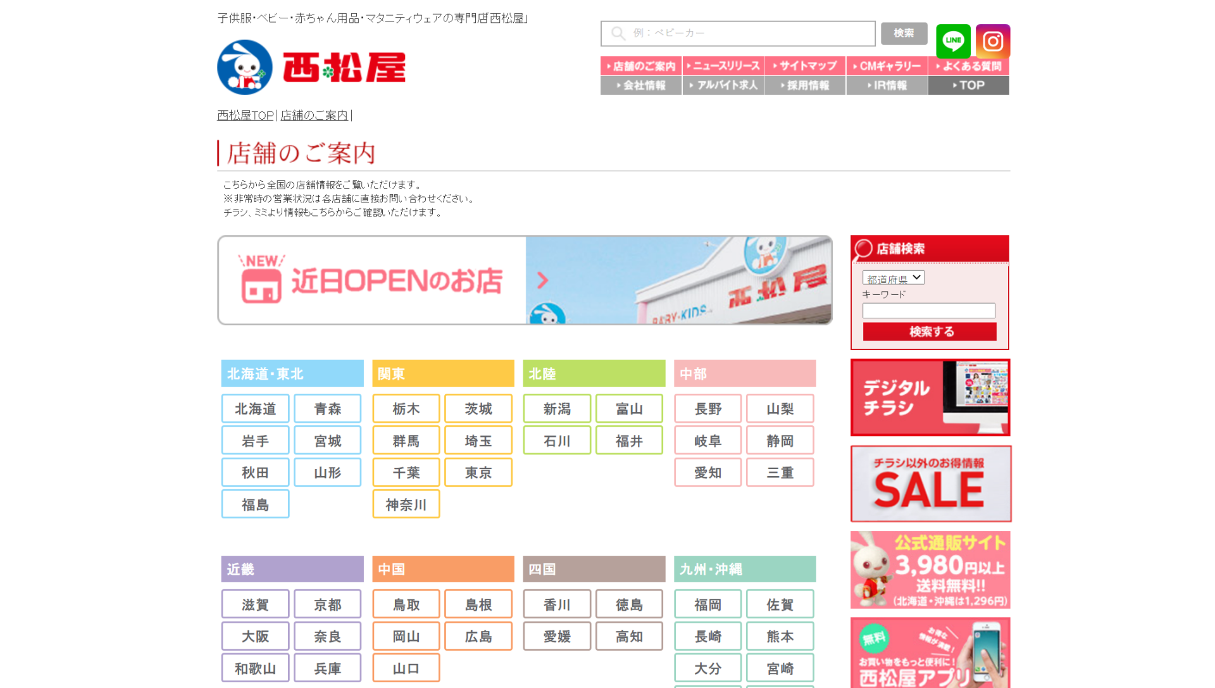The height and width of the screenshot is (688, 1215).
Task: Choose 千葉 in the 関東 region
Action: click(x=406, y=472)
